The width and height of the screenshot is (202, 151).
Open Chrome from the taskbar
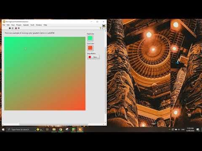[61, 130]
